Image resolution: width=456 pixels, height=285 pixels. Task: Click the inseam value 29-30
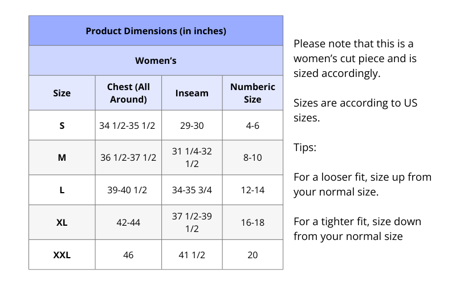pos(192,125)
